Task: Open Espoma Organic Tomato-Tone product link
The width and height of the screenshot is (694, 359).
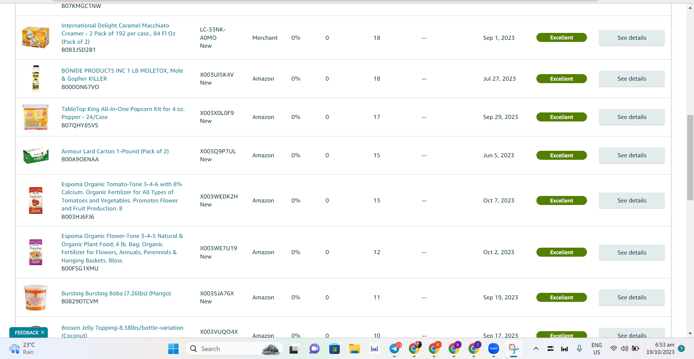Action: (121, 196)
